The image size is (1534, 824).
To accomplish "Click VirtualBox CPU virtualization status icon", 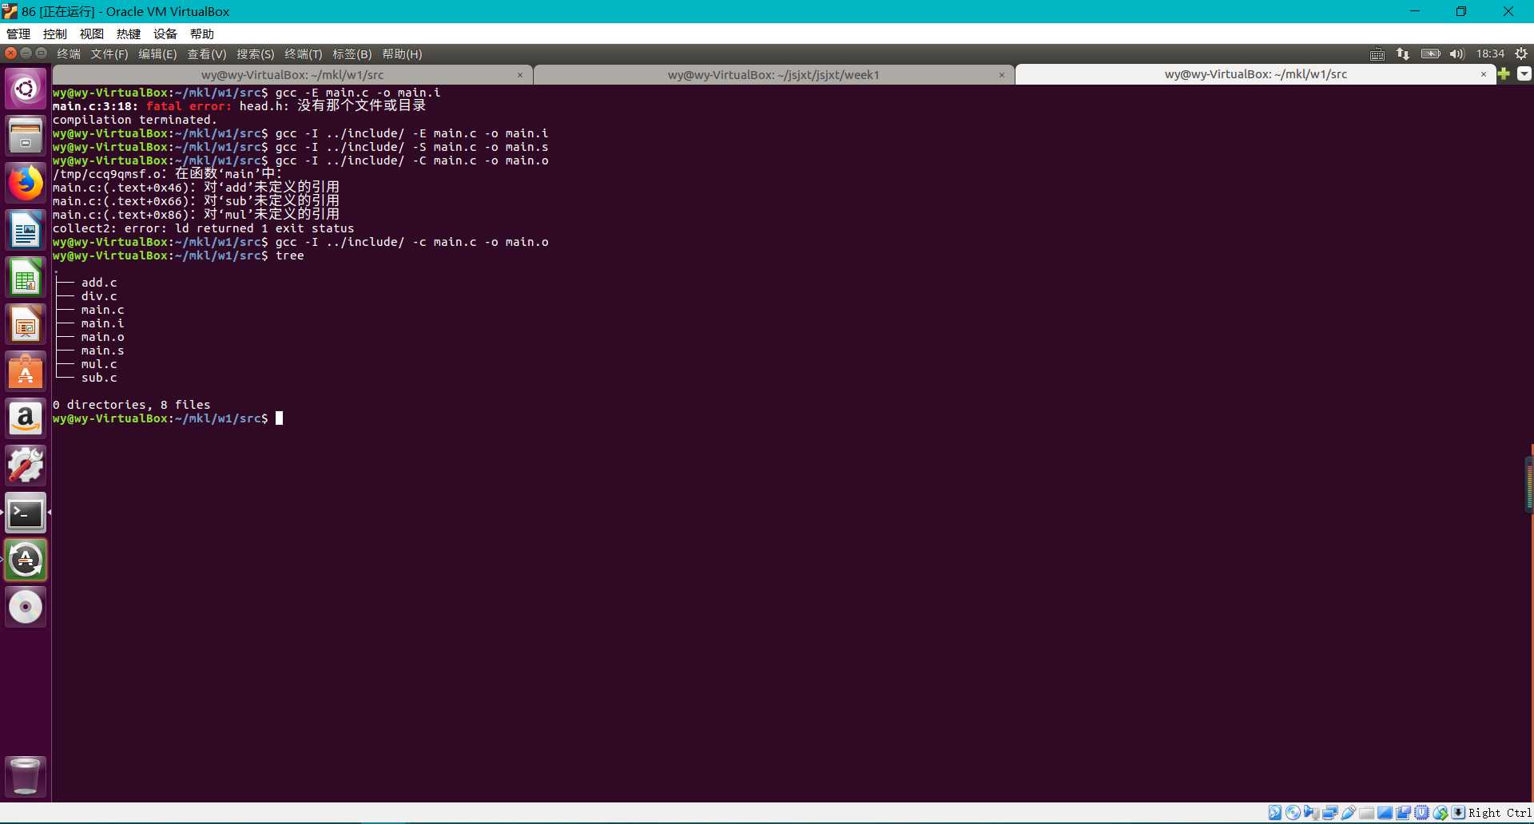I will pyautogui.click(x=1421, y=813).
